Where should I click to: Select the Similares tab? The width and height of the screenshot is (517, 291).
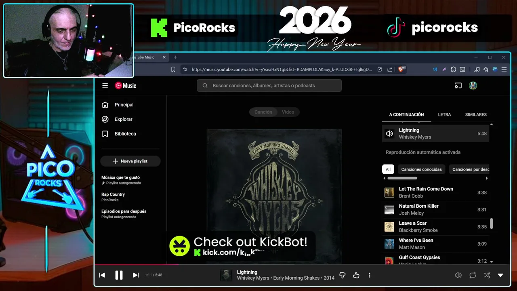[476, 114]
